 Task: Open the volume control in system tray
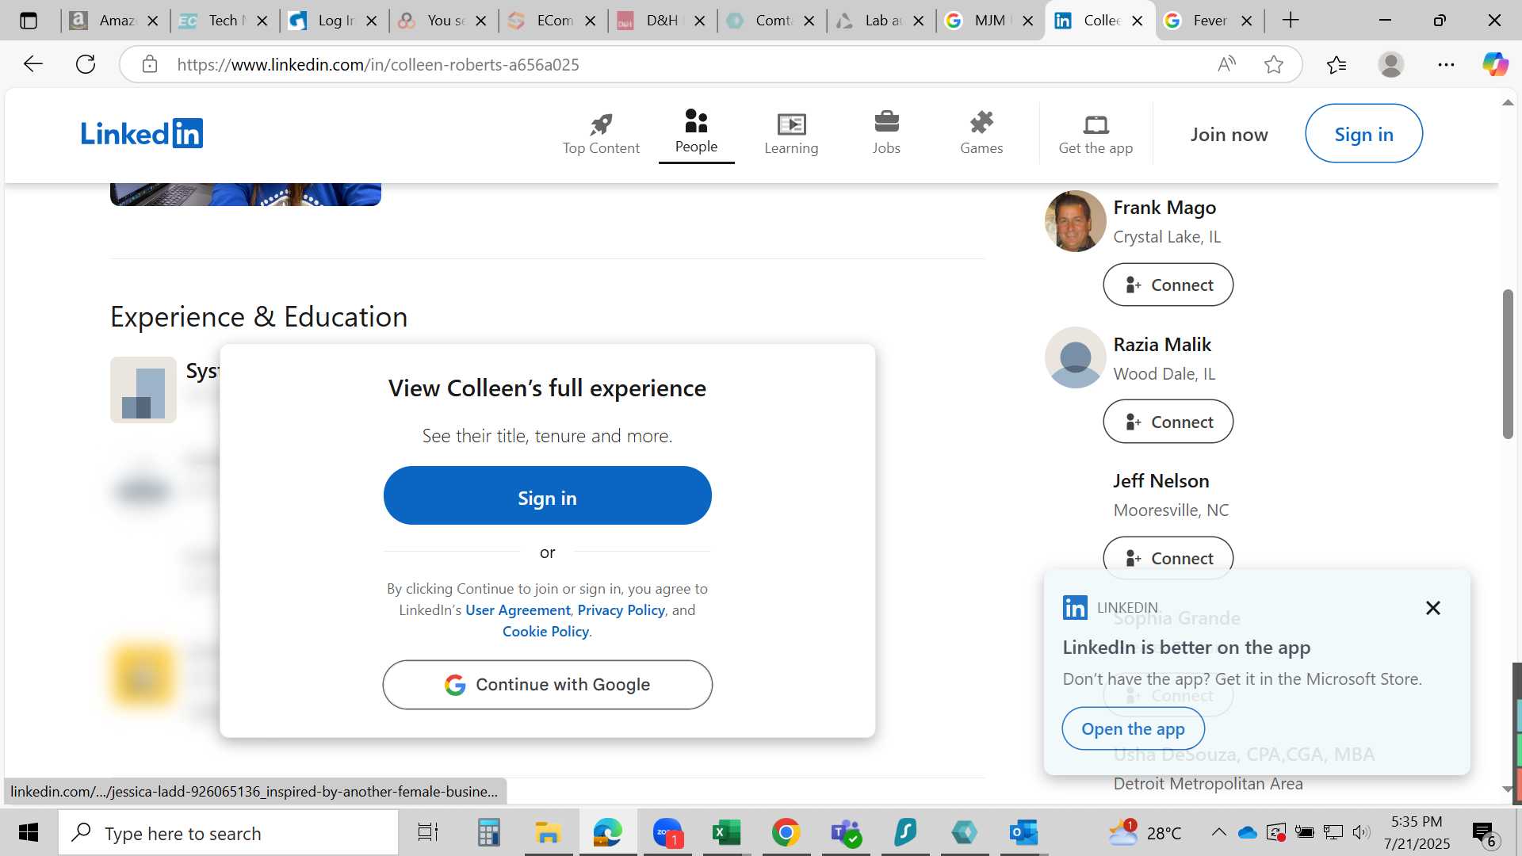pyautogui.click(x=1361, y=832)
